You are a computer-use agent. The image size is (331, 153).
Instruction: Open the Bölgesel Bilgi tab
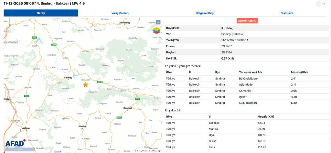(x=205, y=13)
